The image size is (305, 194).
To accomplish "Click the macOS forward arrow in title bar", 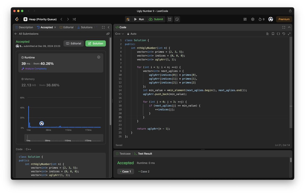I will pos(34,11).
